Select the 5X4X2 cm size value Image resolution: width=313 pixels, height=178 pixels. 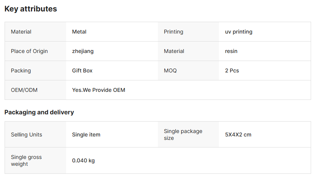click(238, 135)
